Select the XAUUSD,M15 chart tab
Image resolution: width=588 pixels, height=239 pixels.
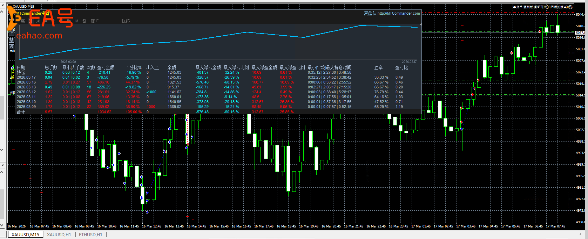click(25, 235)
